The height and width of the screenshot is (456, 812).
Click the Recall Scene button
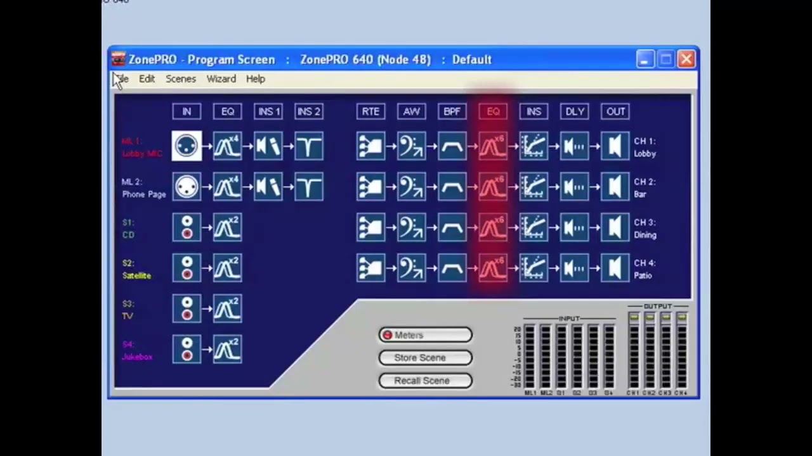point(425,381)
